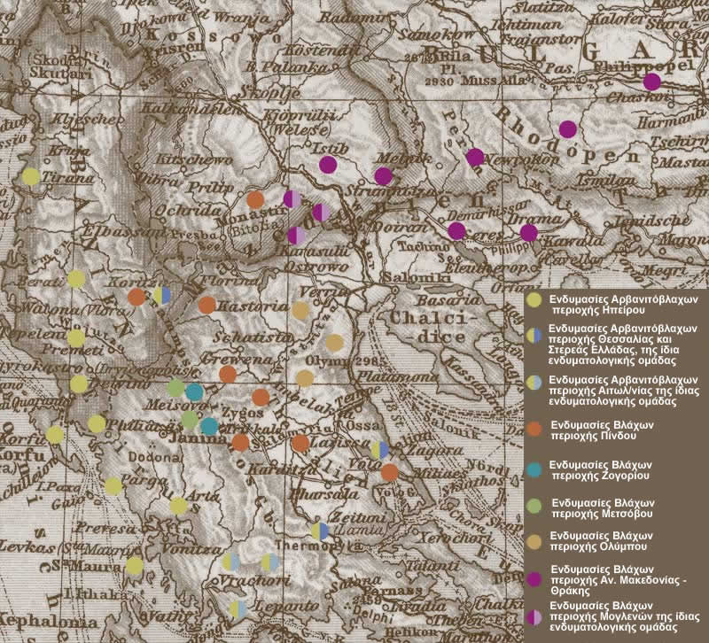Select the orange marker left of Kastoria
The width and height of the screenshot is (709, 643).
206,306
